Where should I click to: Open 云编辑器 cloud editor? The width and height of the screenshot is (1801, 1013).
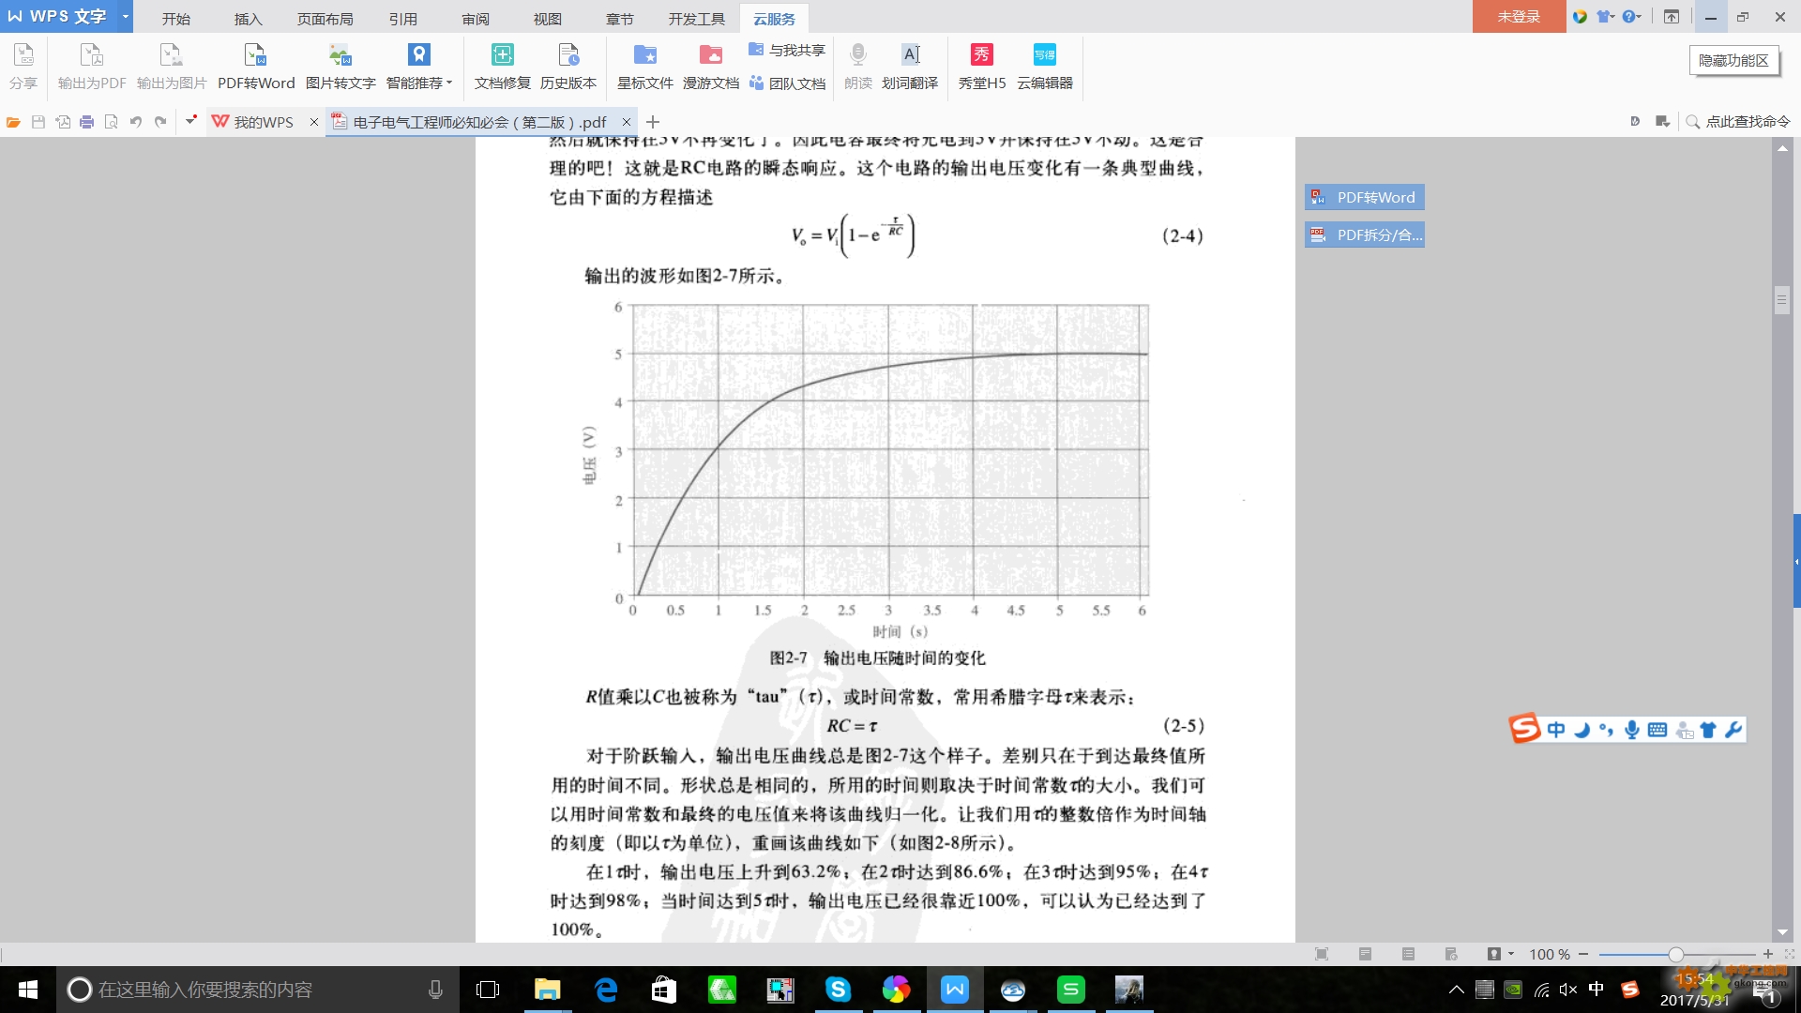(x=1045, y=66)
